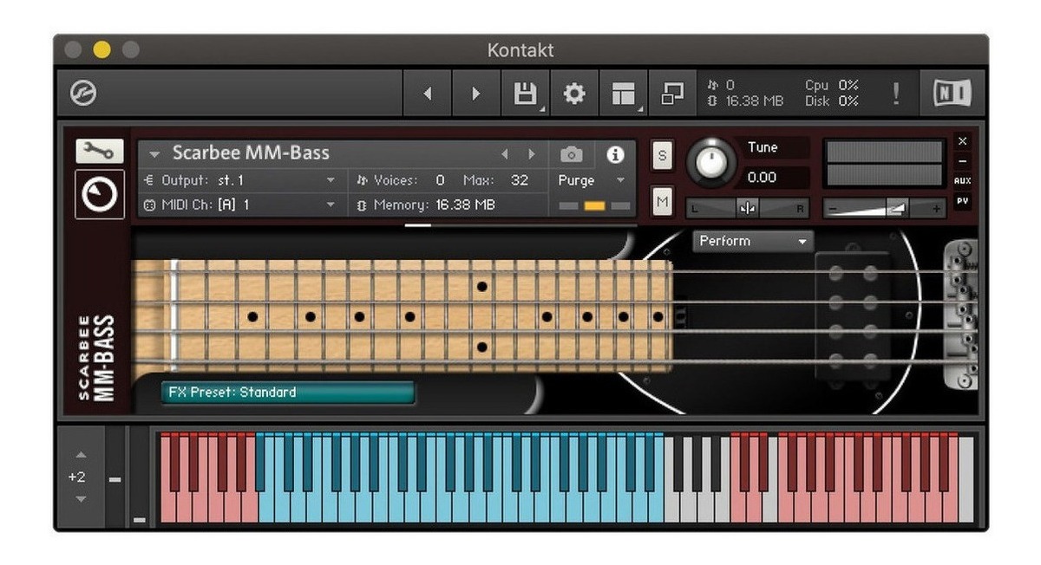
Task: Click the pan slider between L and R
Action: pyautogui.click(x=747, y=208)
